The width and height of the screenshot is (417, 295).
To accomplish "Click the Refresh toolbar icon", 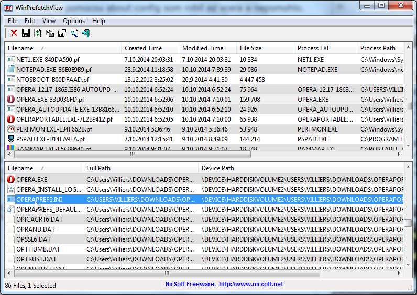I will (38, 33).
